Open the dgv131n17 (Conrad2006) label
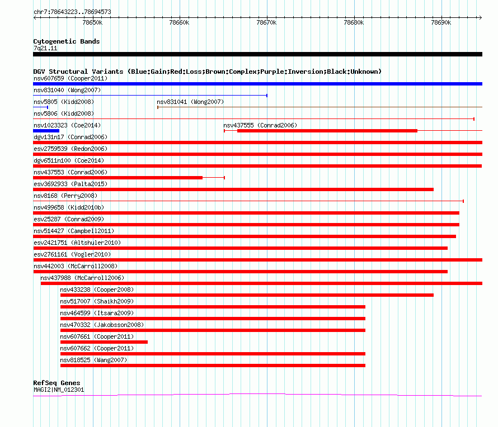 [x=71, y=137]
